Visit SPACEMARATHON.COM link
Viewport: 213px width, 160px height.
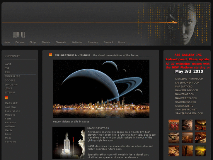pos(189,79)
